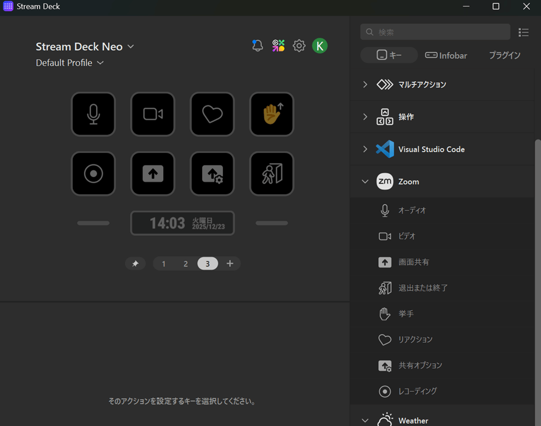Image resolution: width=541 pixels, height=426 pixels.
Task: Expand the マルチアクション category
Action: 365,84
